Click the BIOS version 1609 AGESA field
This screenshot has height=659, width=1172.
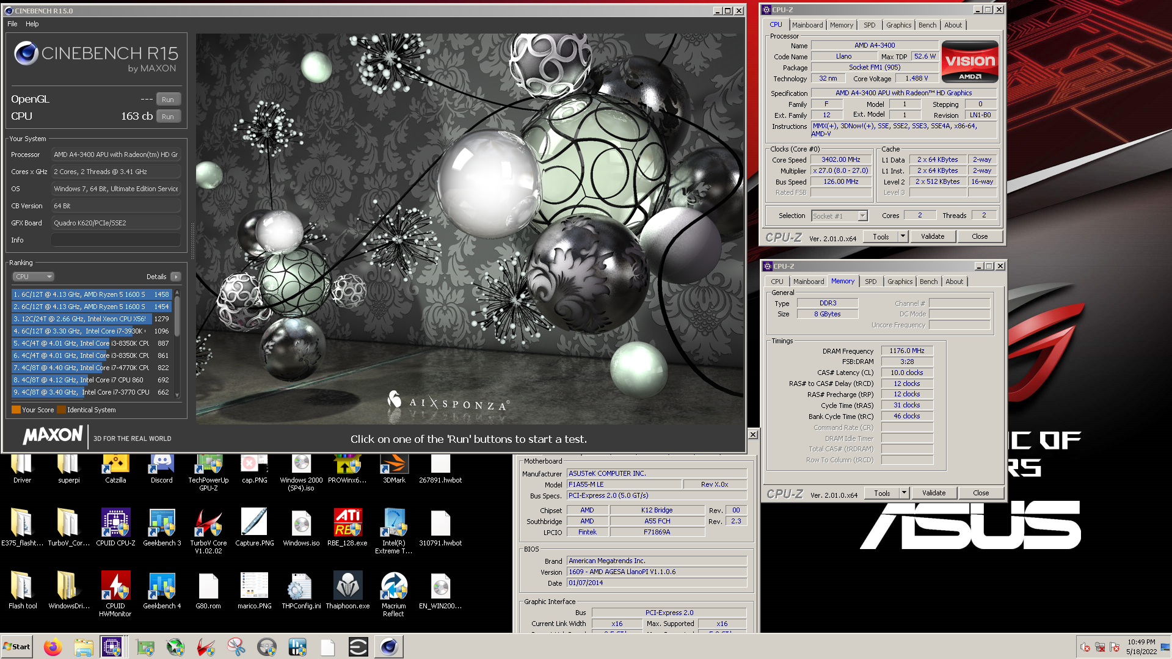[657, 572]
